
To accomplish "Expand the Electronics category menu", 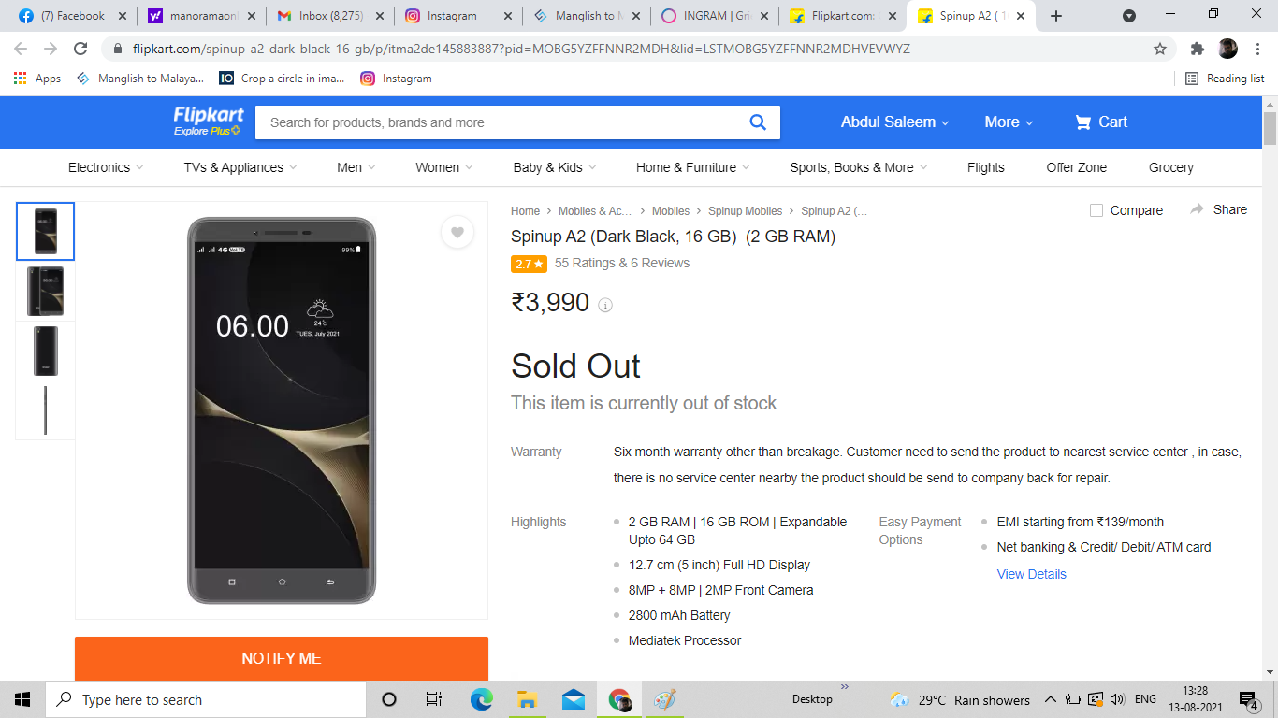I will (106, 167).
